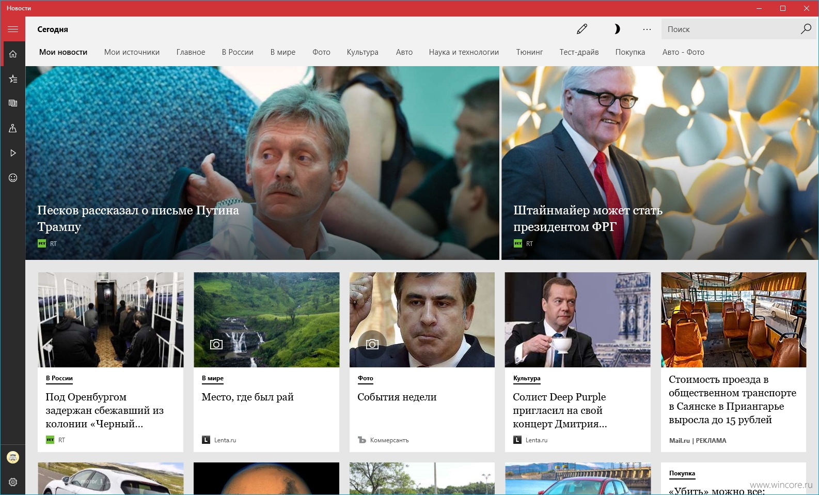Open Стоимость проезда в транспорте ad
Image resolution: width=819 pixels, height=495 pixels.
(733, 399)
